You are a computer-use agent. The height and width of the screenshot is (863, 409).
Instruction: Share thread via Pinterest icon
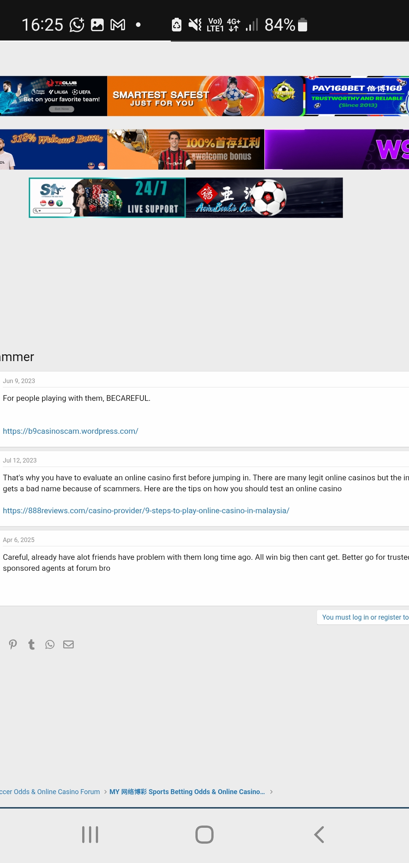(13, 644)
